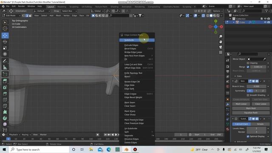The height and width of the screenshot is (153, 272).
Task: Open the Keying dropdown in timeline
Action: [26, 135]
